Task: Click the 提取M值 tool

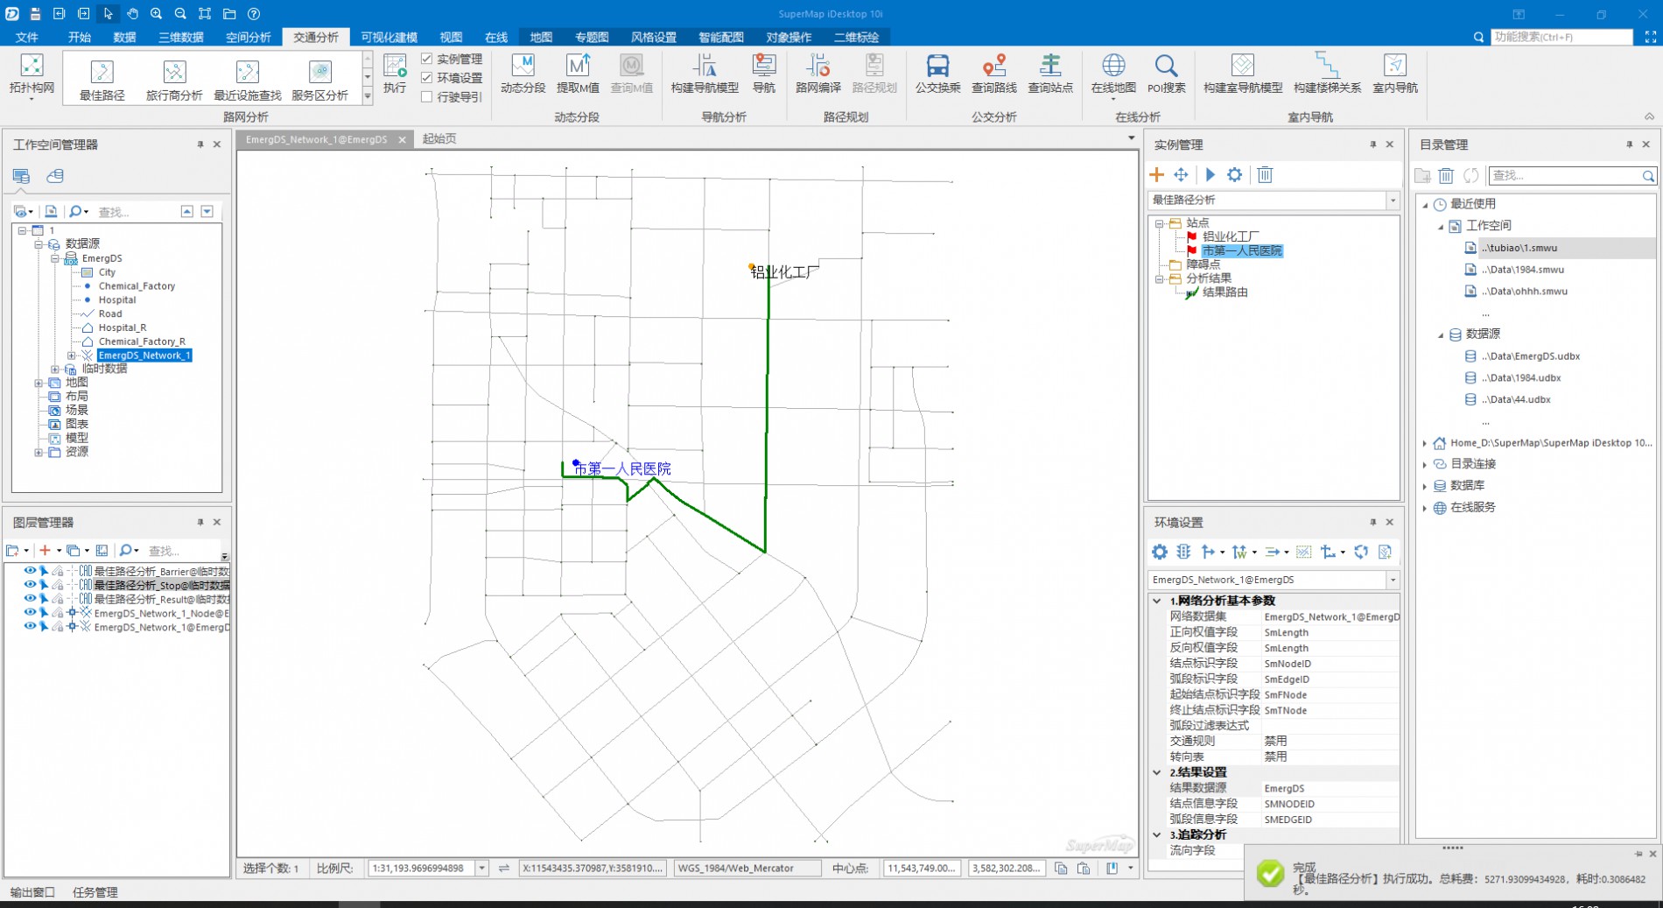Action: pyautogui.click(x=578, y=74)
